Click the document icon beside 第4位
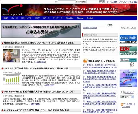The height and width of the screenshot is (114, 138). [84, 85]
